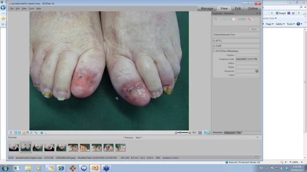
Task: Click the Caption input field
Action: tap(247, 55)
